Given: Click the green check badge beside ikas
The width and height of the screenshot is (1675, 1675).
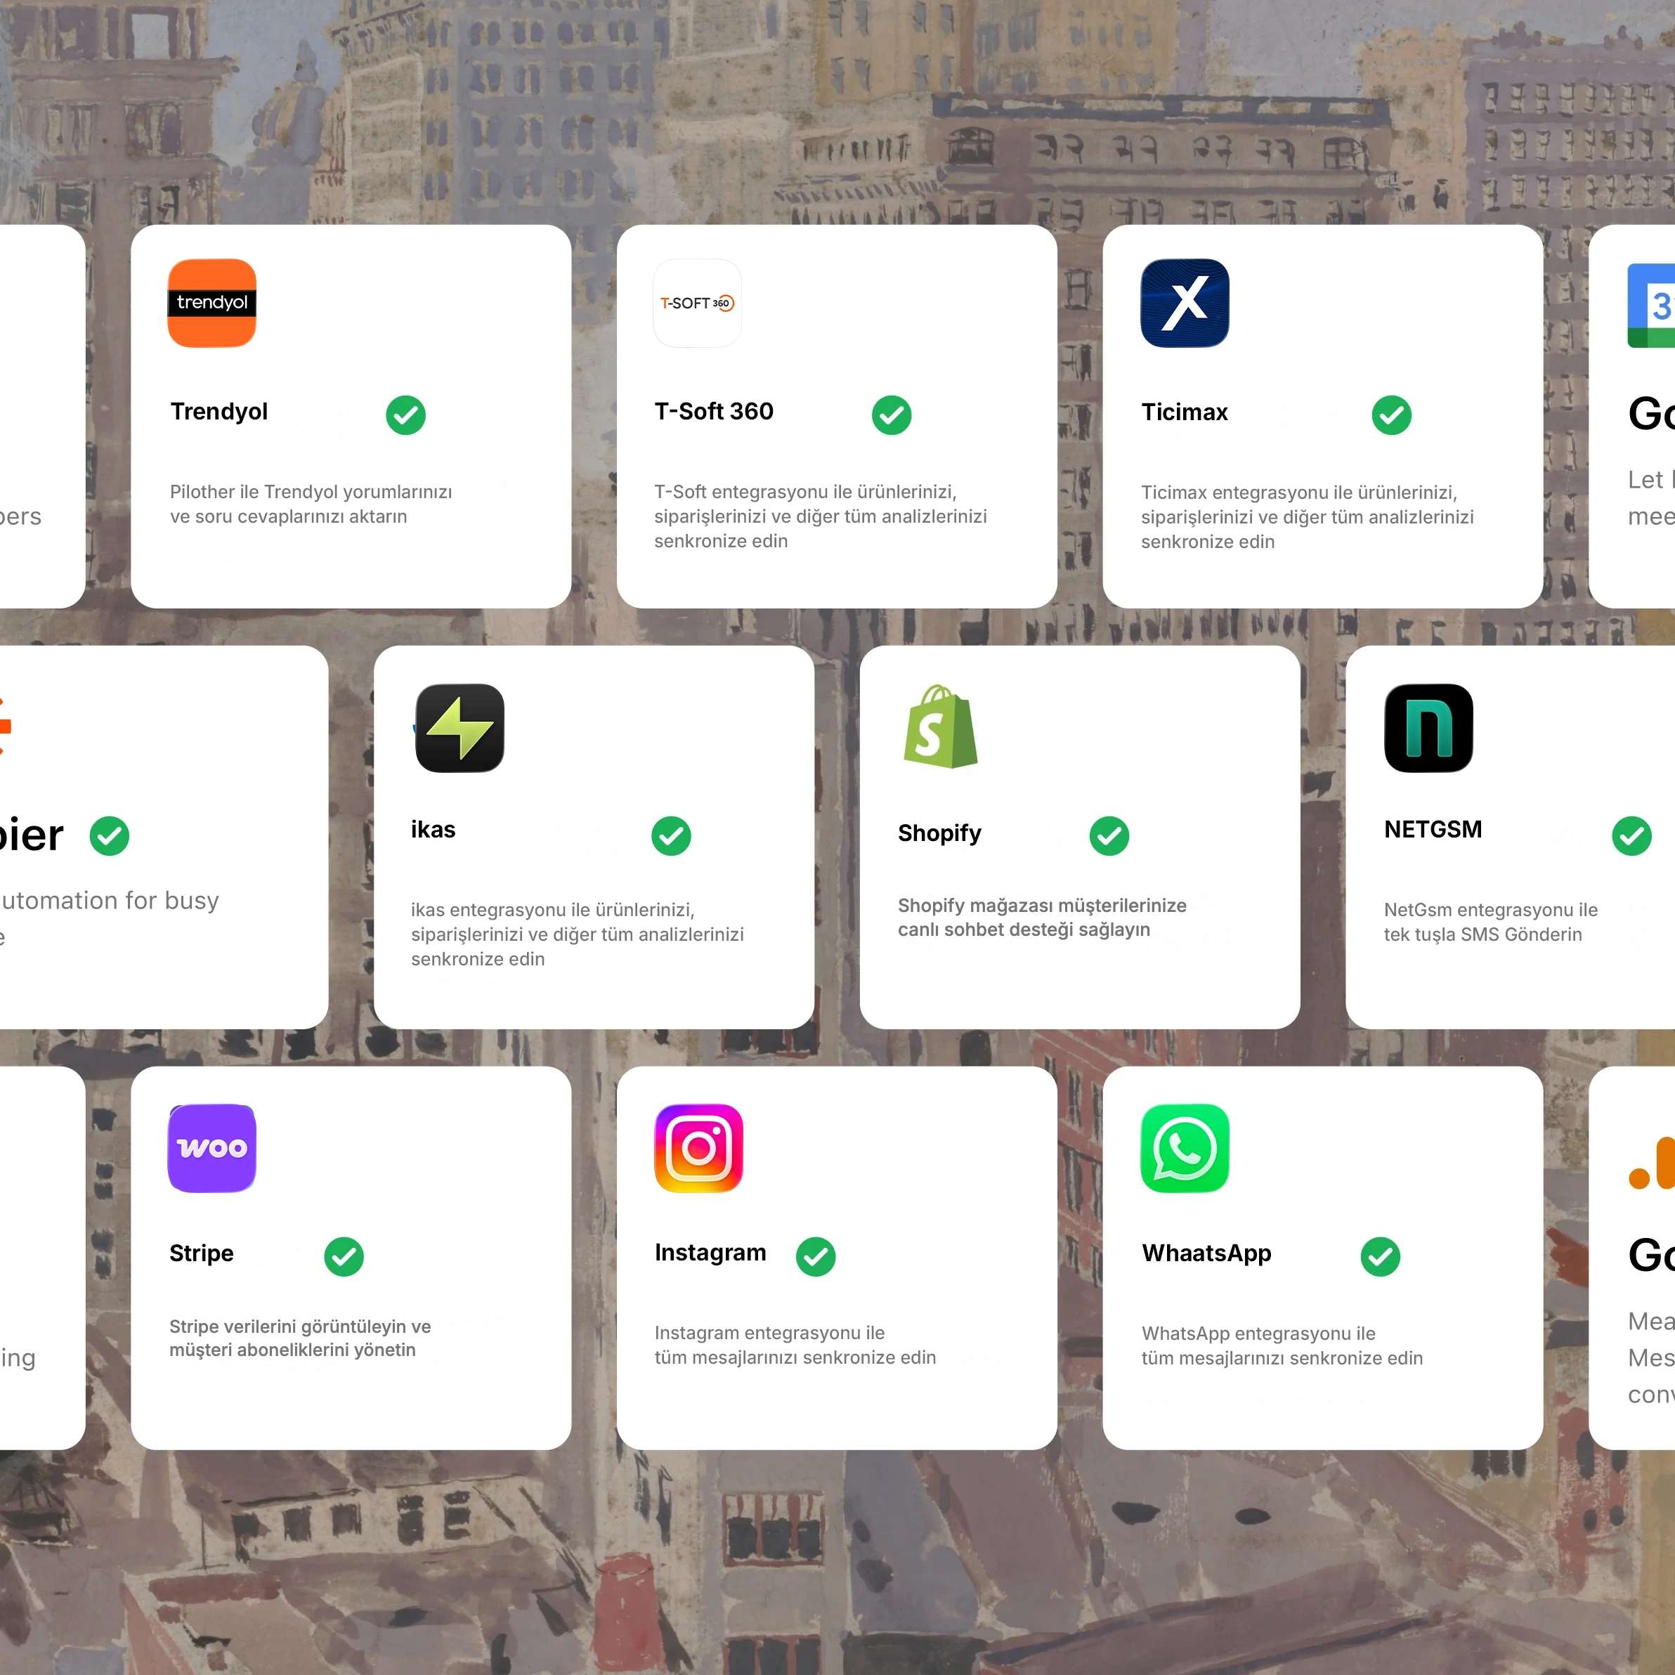Looking at the screenshot, I should (x=671, y=836).
